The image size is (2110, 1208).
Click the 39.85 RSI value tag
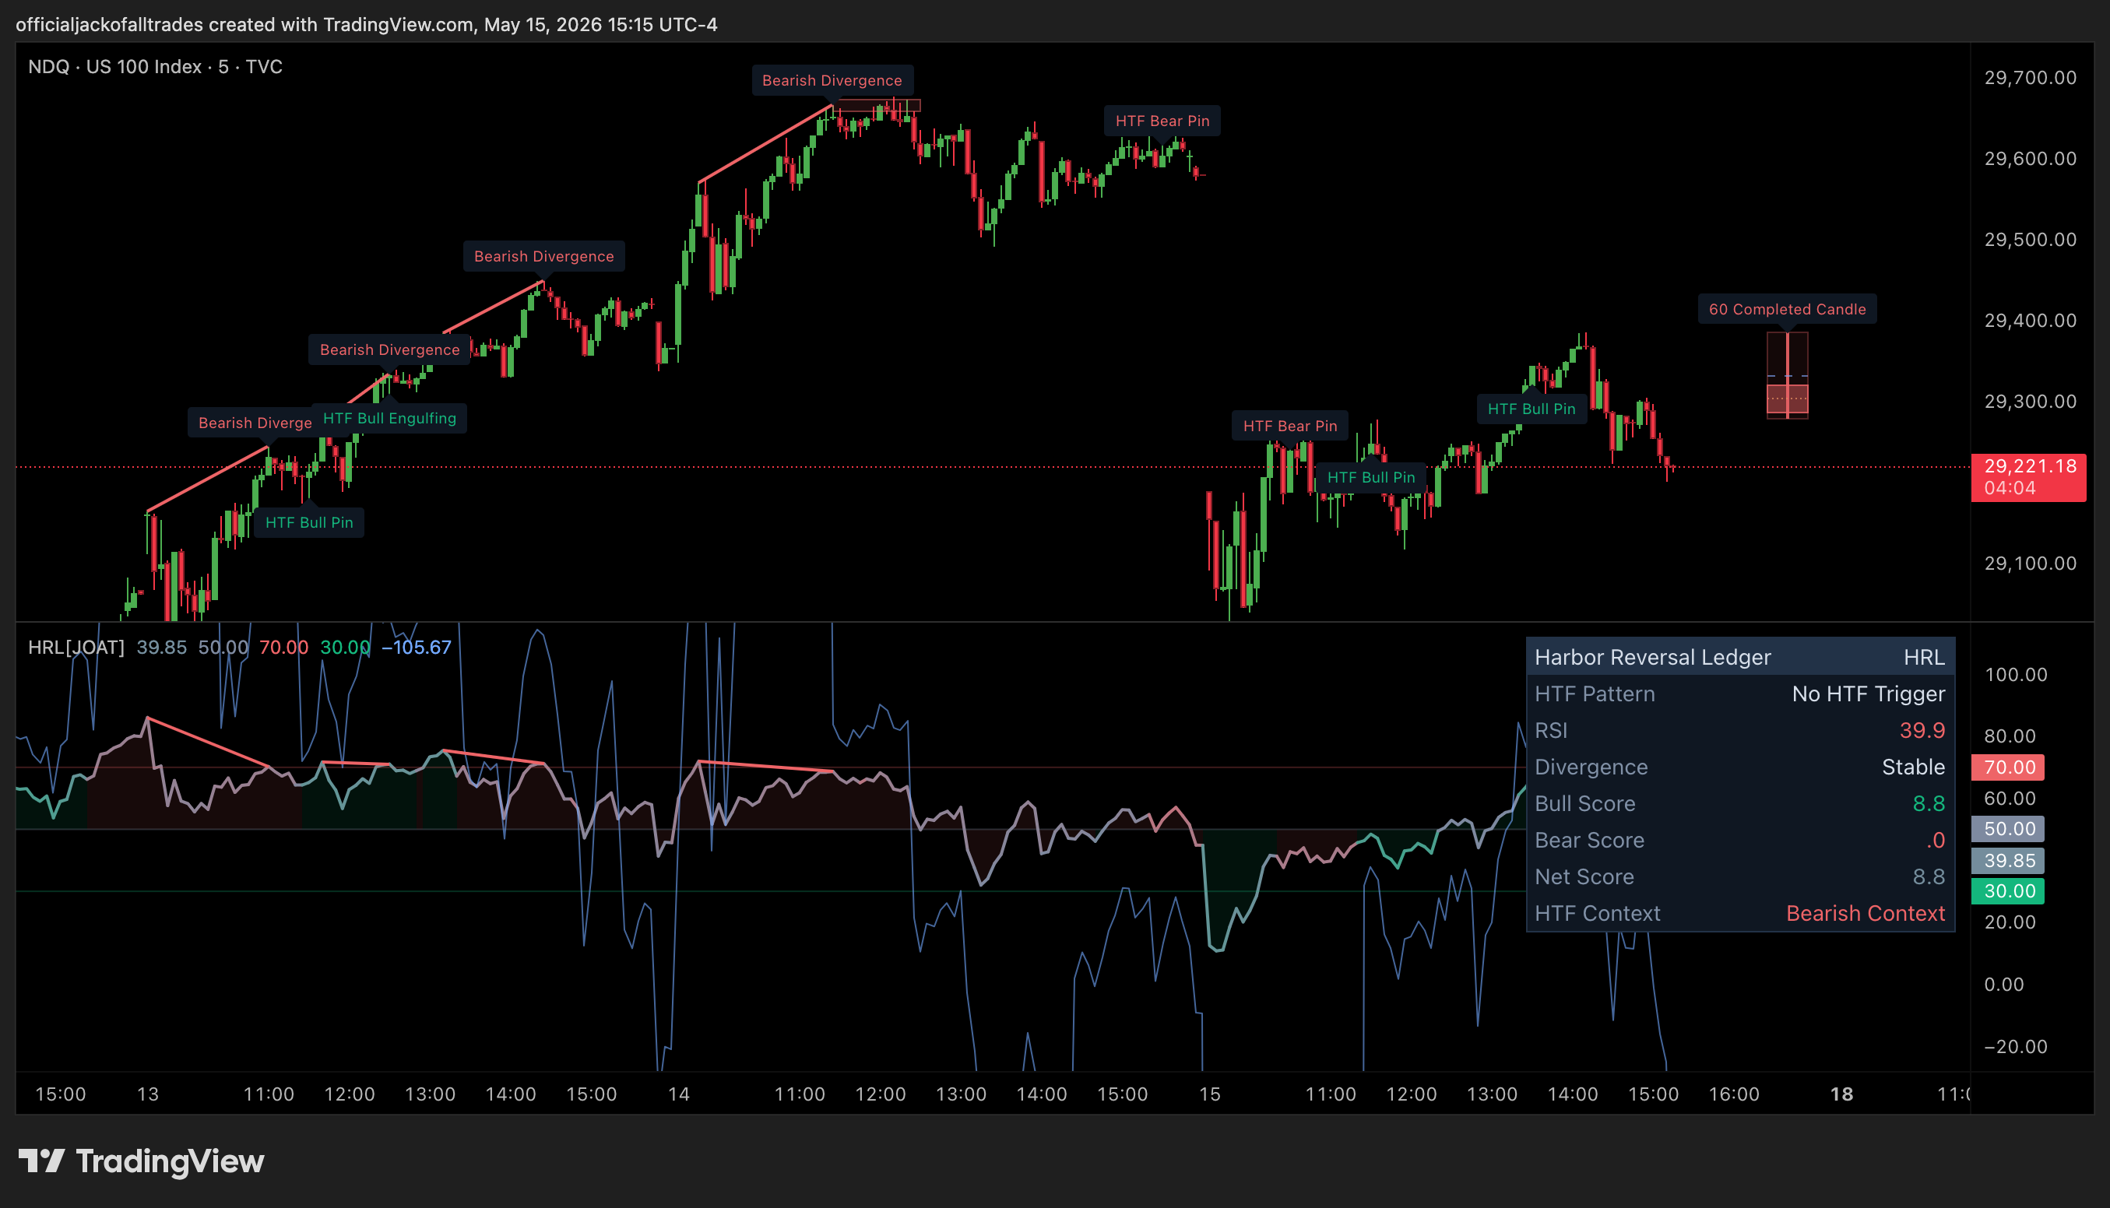[2008, 859]
